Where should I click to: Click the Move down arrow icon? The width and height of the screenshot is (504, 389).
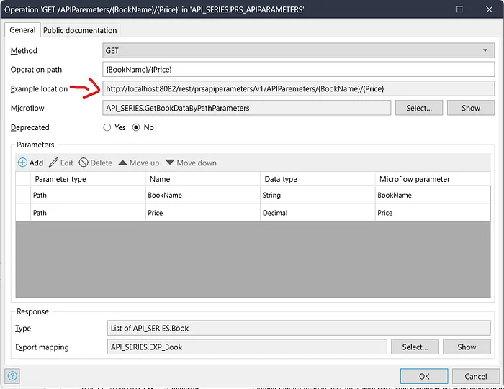(x=170, y=163)
